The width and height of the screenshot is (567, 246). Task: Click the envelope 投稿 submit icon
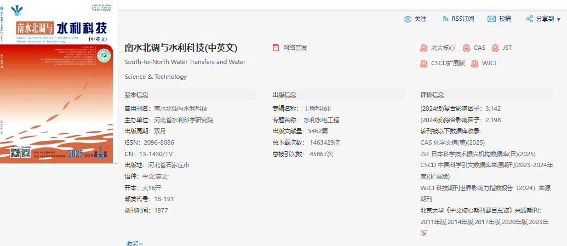coord(491,19)
